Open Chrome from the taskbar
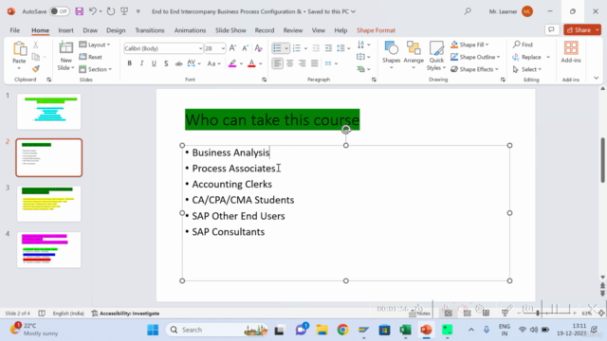607x341 pixels. point(342,330)
